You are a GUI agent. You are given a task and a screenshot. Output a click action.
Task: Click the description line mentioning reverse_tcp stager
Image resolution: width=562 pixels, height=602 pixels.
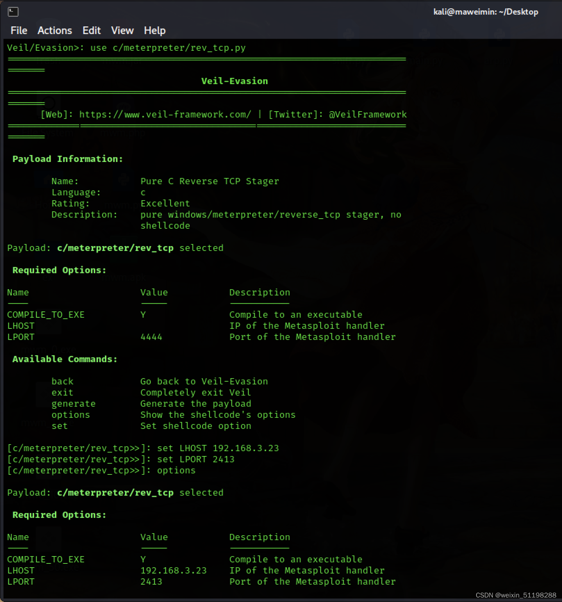tap(271, 214)
